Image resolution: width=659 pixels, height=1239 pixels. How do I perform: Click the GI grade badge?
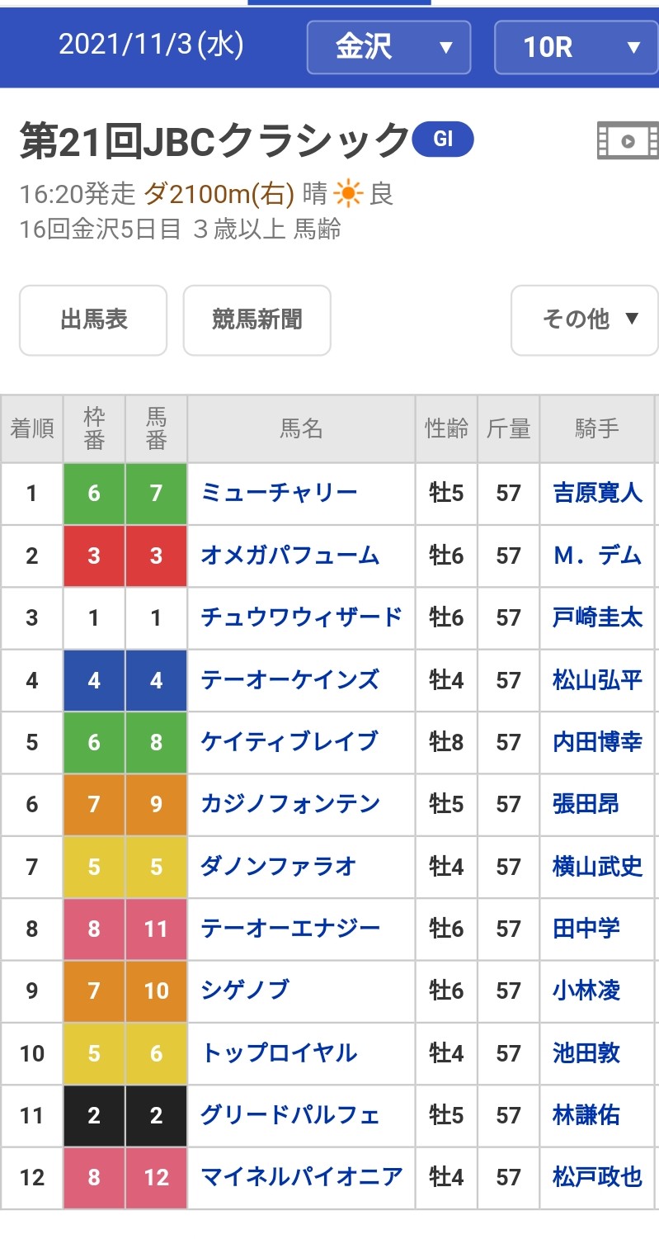click(443, 139)
